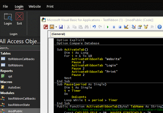Open the Object Browser icon

[146, 27]
